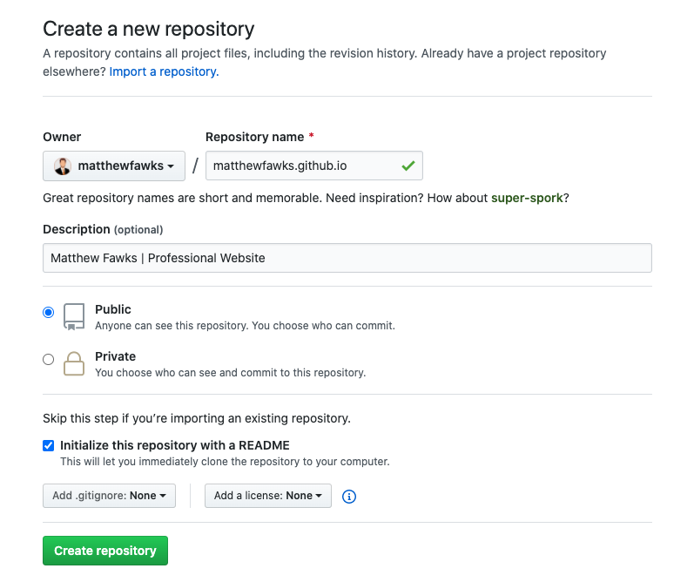Follow the Import a repository link
The height and width of the screenshot is (582, 694).
point(165,71)
